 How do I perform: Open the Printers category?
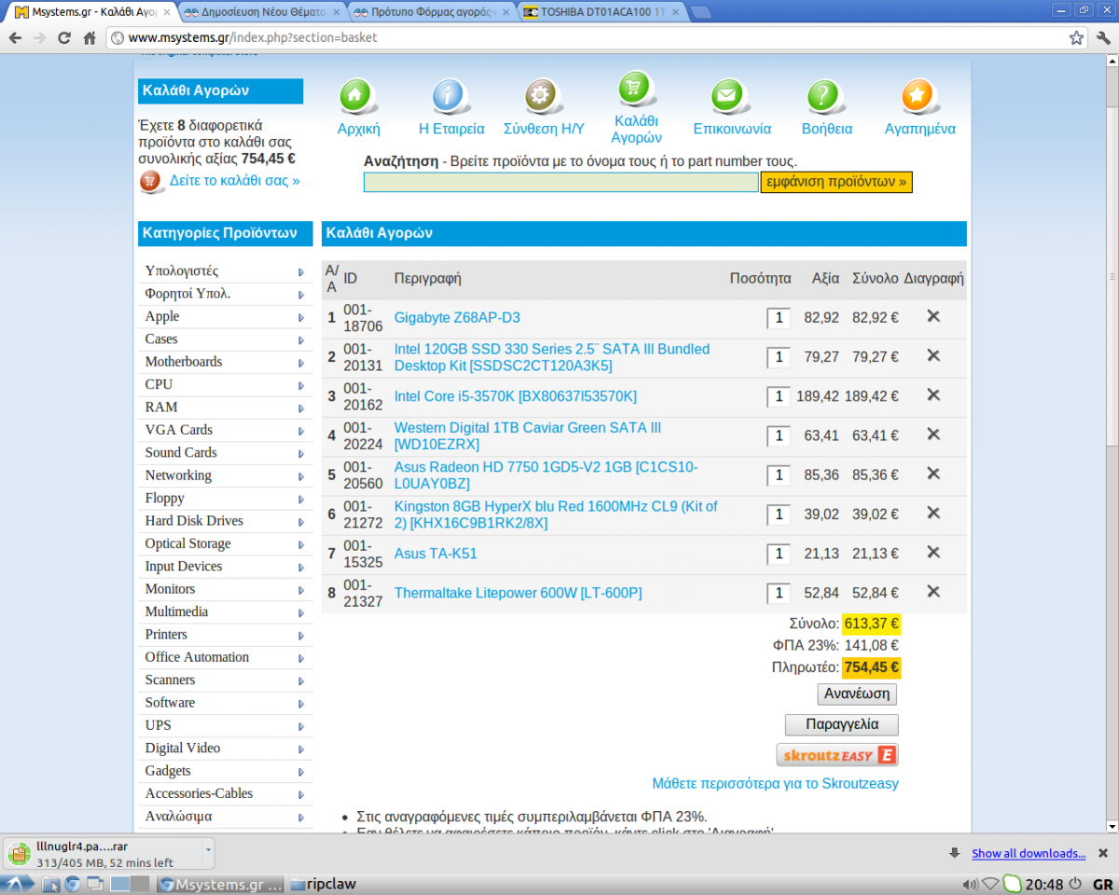166,635
